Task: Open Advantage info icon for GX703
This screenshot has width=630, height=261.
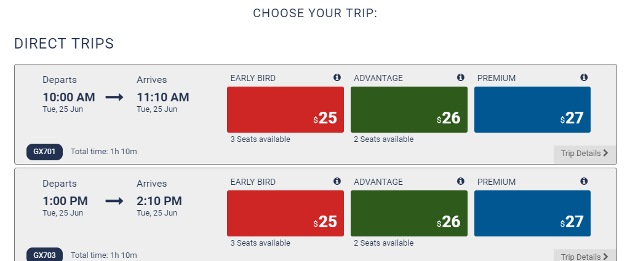Action: click(460, 181)
